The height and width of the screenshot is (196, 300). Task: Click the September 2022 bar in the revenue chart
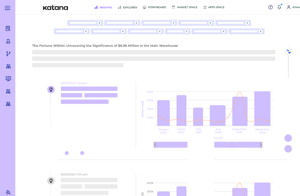(x=240, y=111)
